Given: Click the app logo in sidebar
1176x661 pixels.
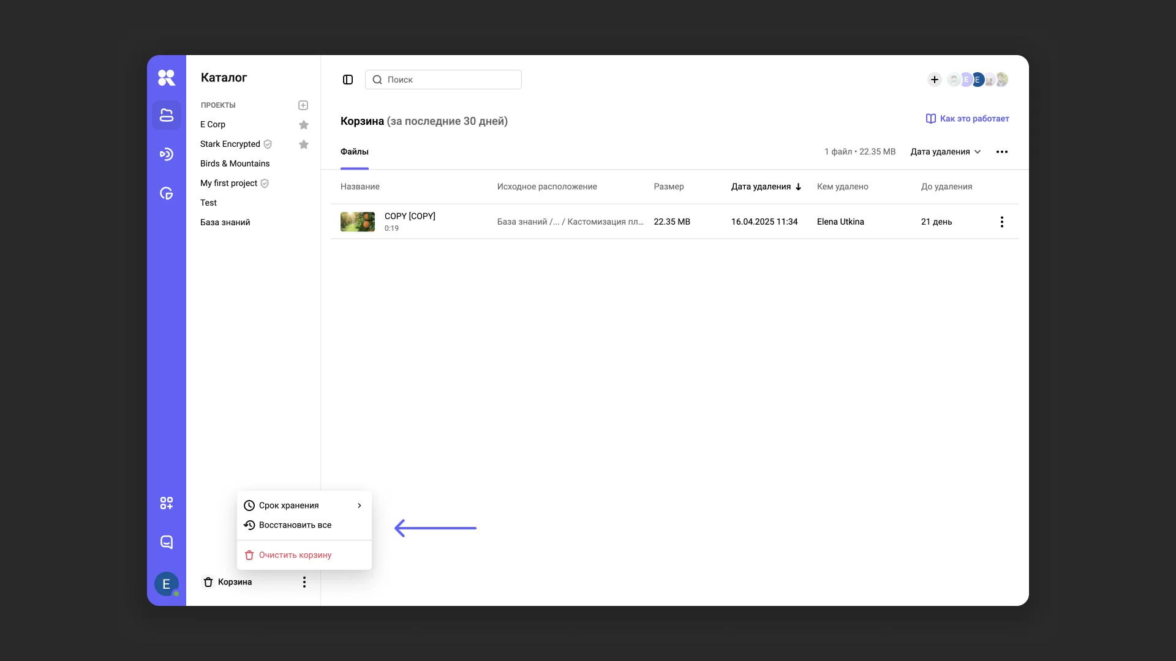Looking at the screenshot, I should (x=166, y=78).
